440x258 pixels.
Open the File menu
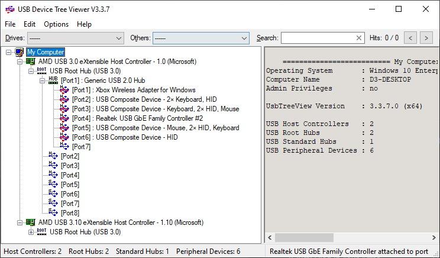click(x=10, y=24)
